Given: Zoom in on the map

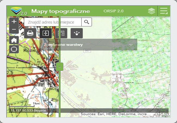Looking at the screenshot, I should click(14, 21).
